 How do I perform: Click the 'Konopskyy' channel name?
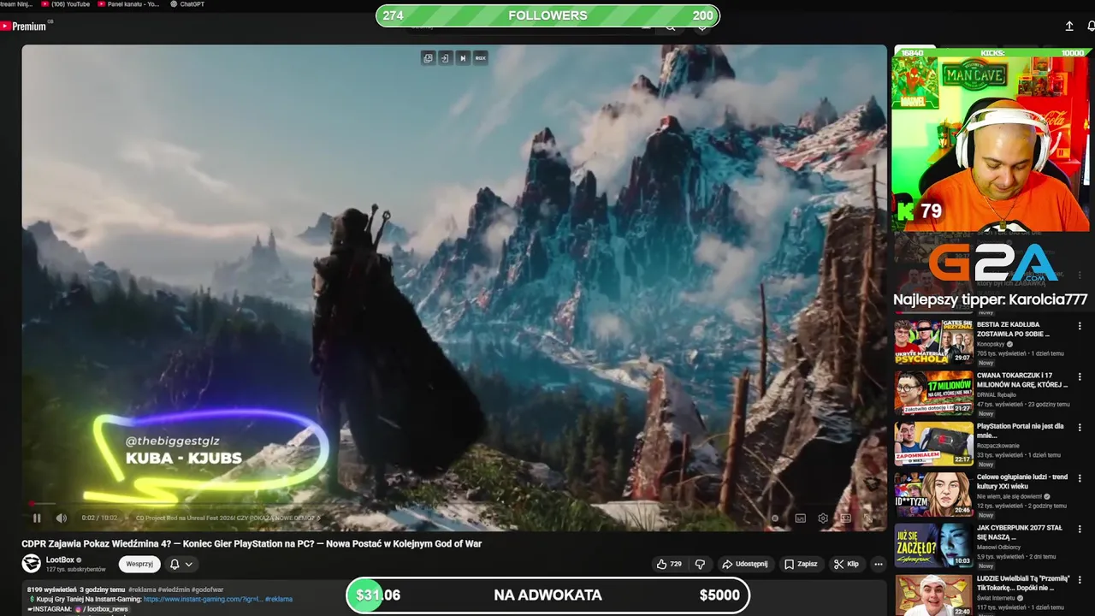pos(991,344)
